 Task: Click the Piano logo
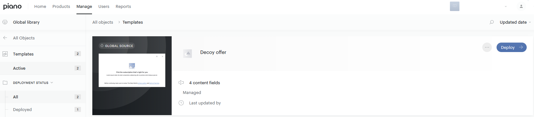click(12, 6)
